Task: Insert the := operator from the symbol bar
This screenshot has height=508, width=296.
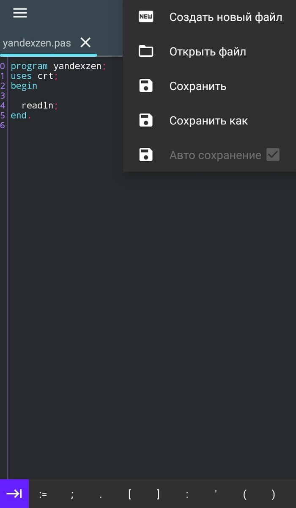Action: click(44, 494)
